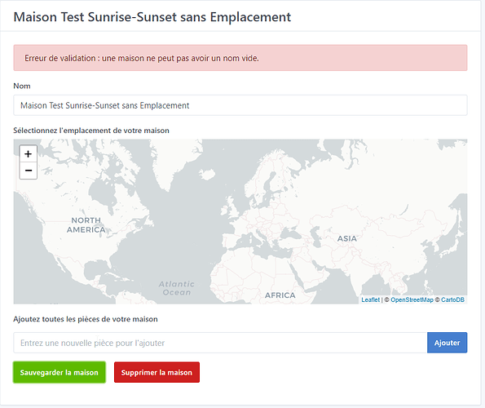
Task: Open the CartoDB attribution link
Action: (452, 299)
